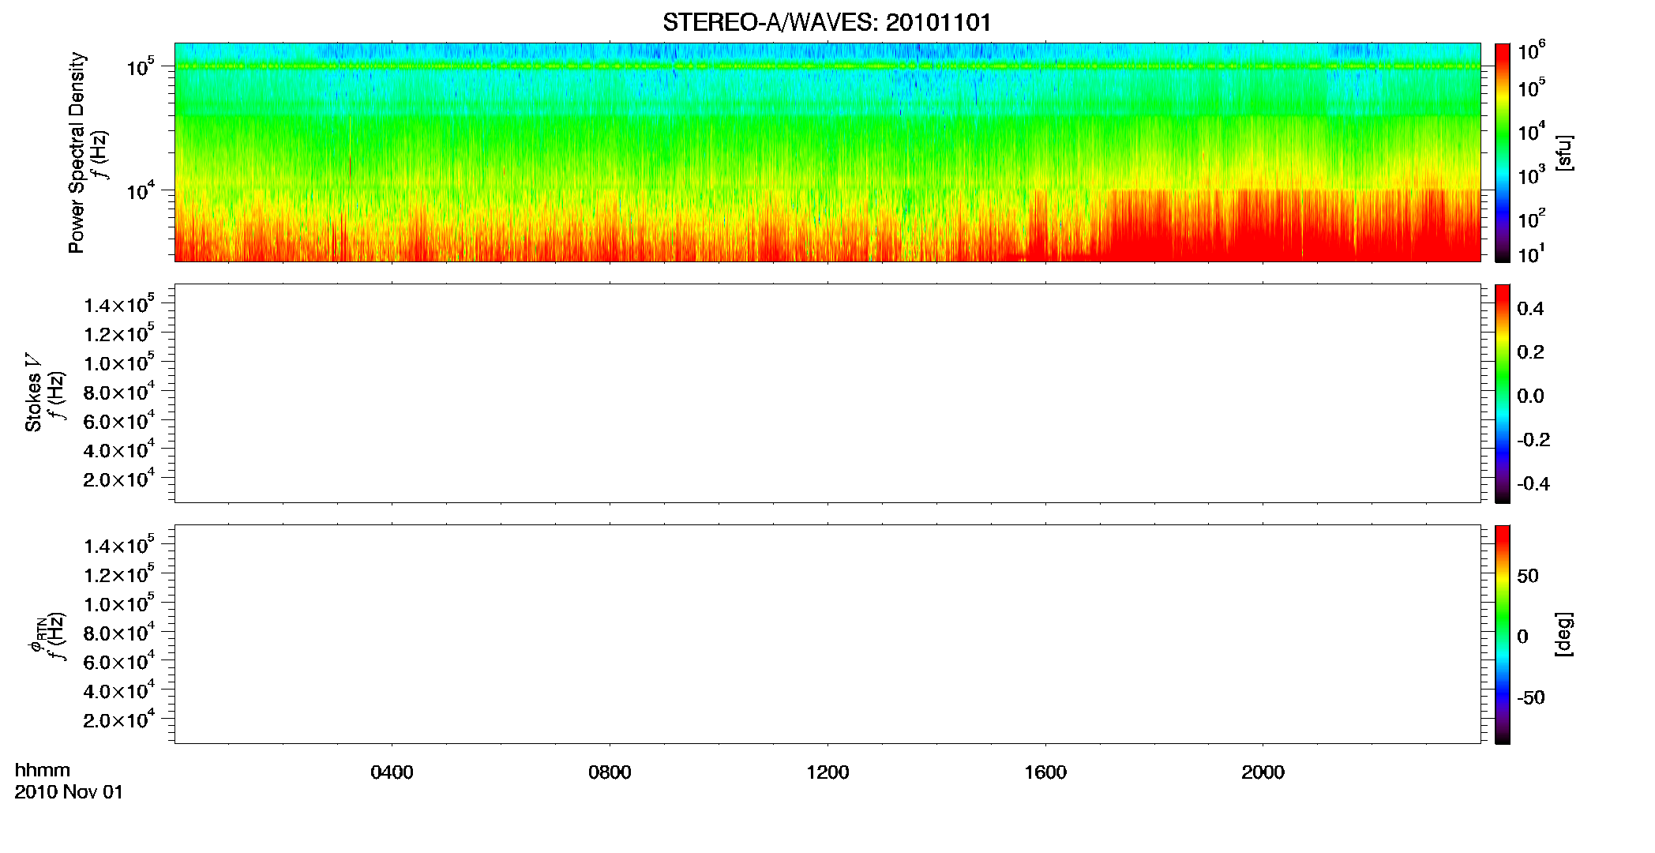This screenshot has width=1655, height=853.
Task: Click the Stokes V color bar
Action: point(1503,393)
